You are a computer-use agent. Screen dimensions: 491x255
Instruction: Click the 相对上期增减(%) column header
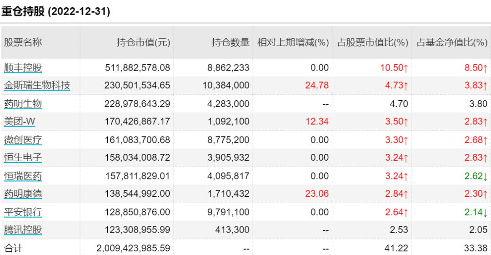293,42
